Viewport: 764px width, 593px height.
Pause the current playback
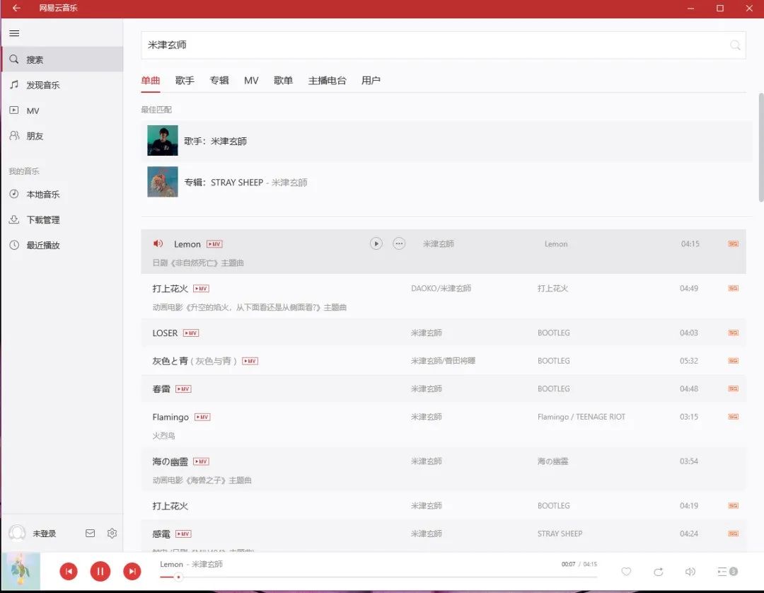click(x=100, y=571)
